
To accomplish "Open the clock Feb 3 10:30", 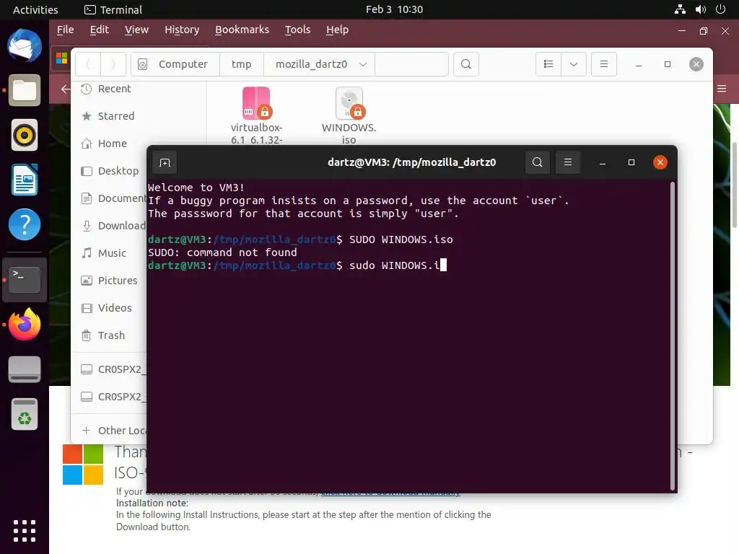I will (x=394, y=9).
